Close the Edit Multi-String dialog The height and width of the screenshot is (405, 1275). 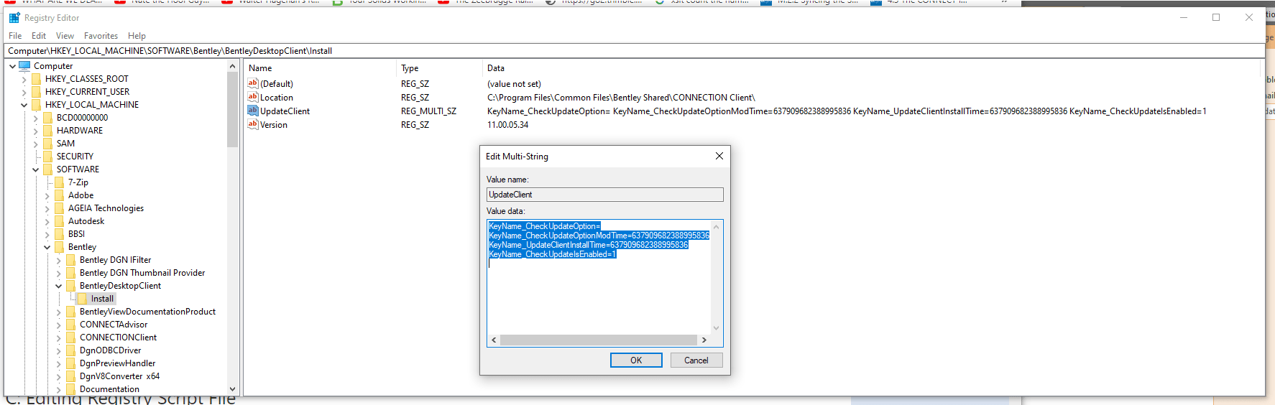tap(719, 156)
